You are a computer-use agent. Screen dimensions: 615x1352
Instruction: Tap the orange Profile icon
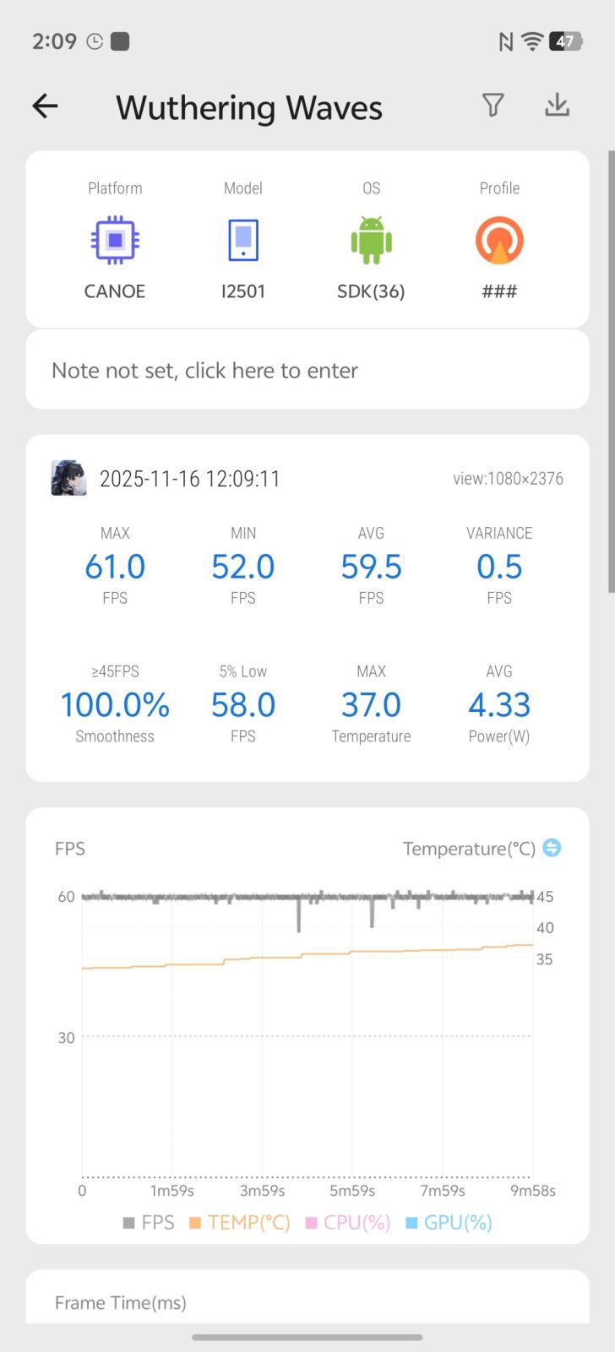[499, 241]
